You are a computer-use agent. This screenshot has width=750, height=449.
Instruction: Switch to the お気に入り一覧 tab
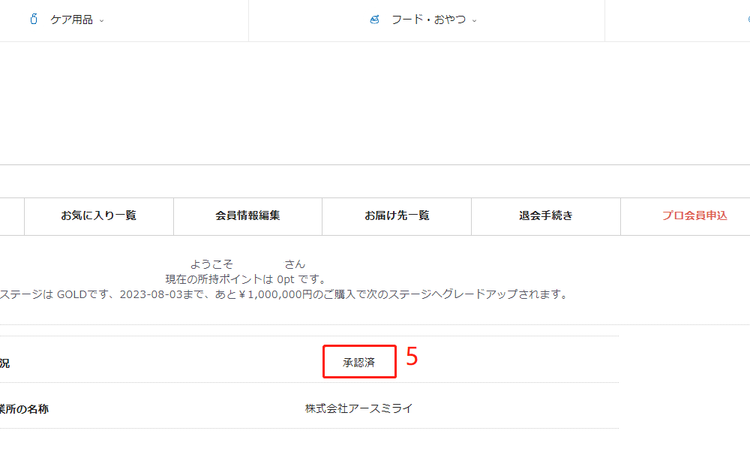click(x=98, y=216)
